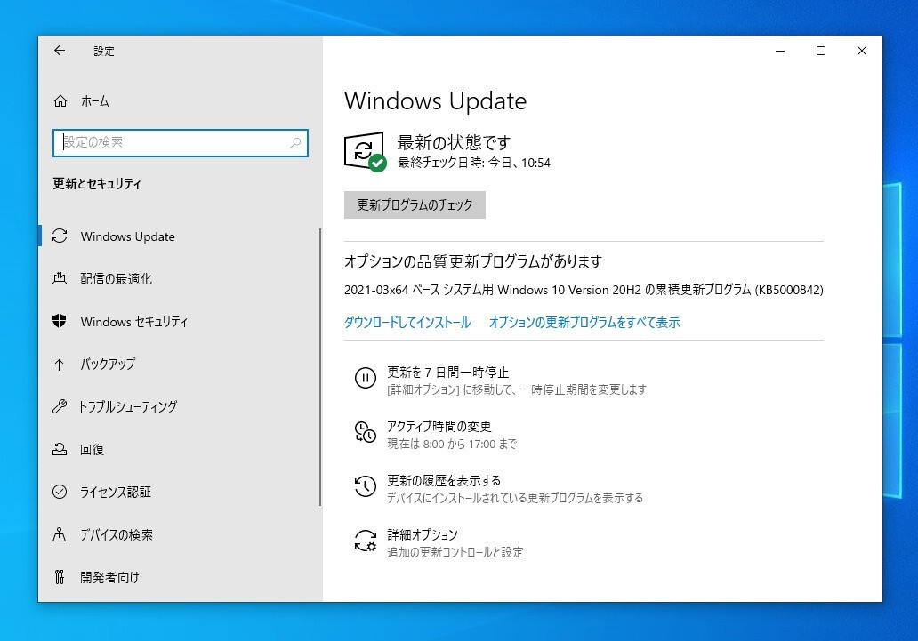Screen dimensions: 918x641
Task: Open オプションの更新プログラムをすべて表示 link
Action: click(584, 323)
